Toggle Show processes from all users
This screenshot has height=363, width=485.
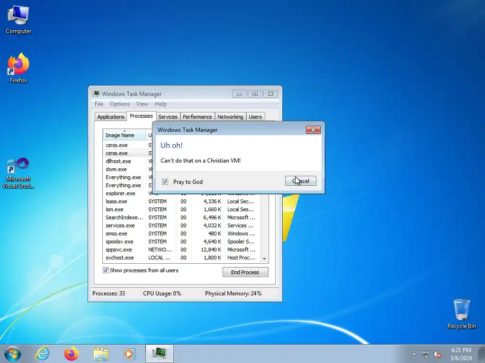(x=106, y=270)
